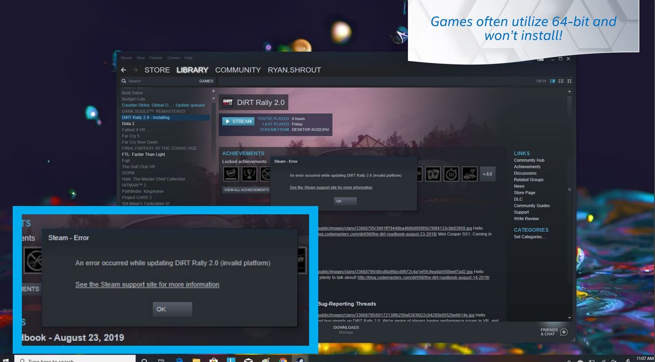This screenshot has width=655, height=362.
Task: Open Task View on the taskbar
Action: coord(161,360)
